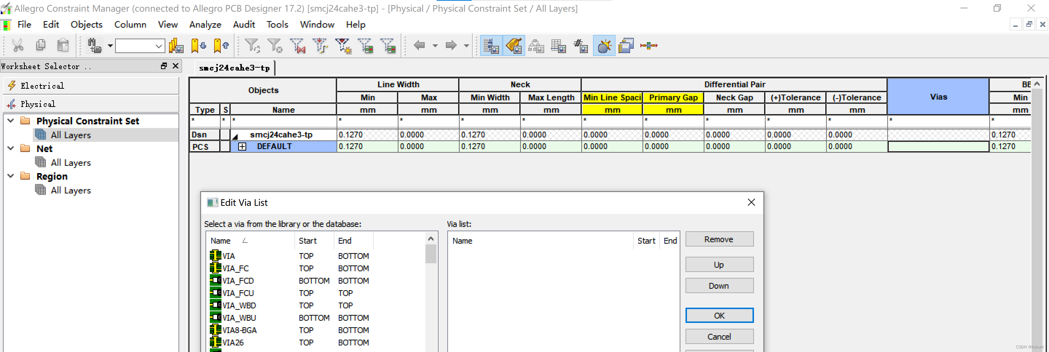Click the forward navigation arrow icon
This screenshot has width=1049, height=352.
click(451, 45)
